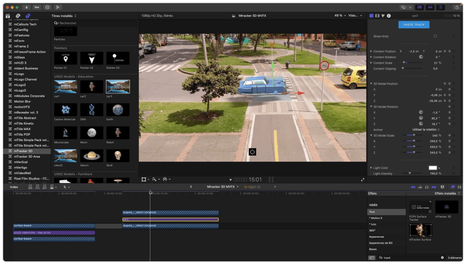Viewport: 466px width, 264px height.
Task: Enable the Show Hints checkbox
Action: (x=436, y=36)
